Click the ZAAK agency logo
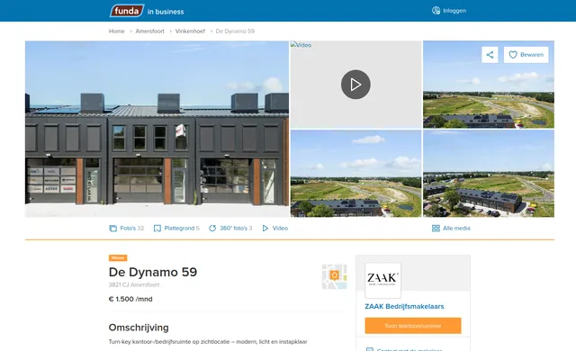This screenshot has width=576, height=351. point(382,280)
